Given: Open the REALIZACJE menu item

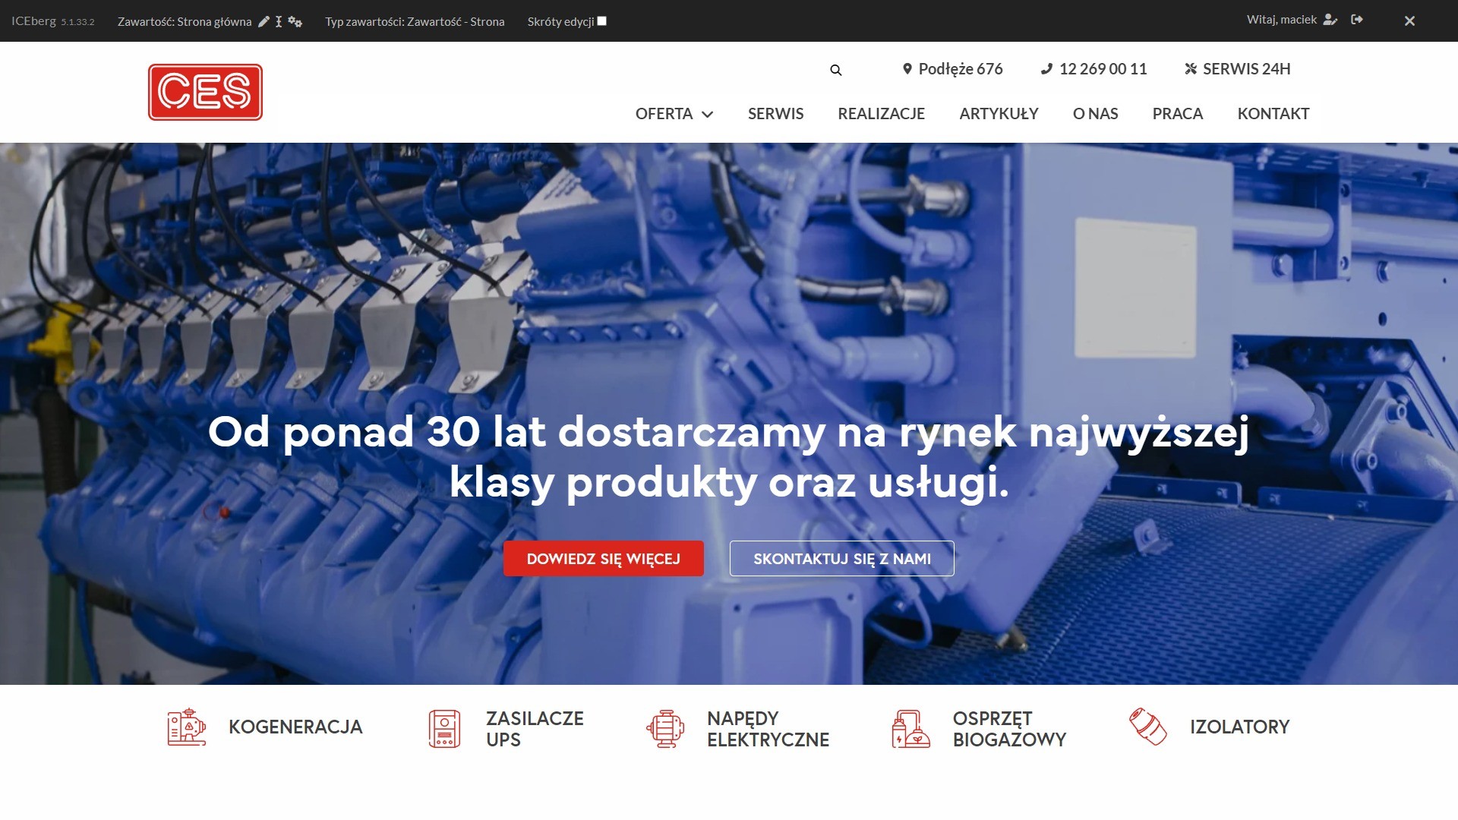Looking at the screenshot, I should tap(881, 114).
